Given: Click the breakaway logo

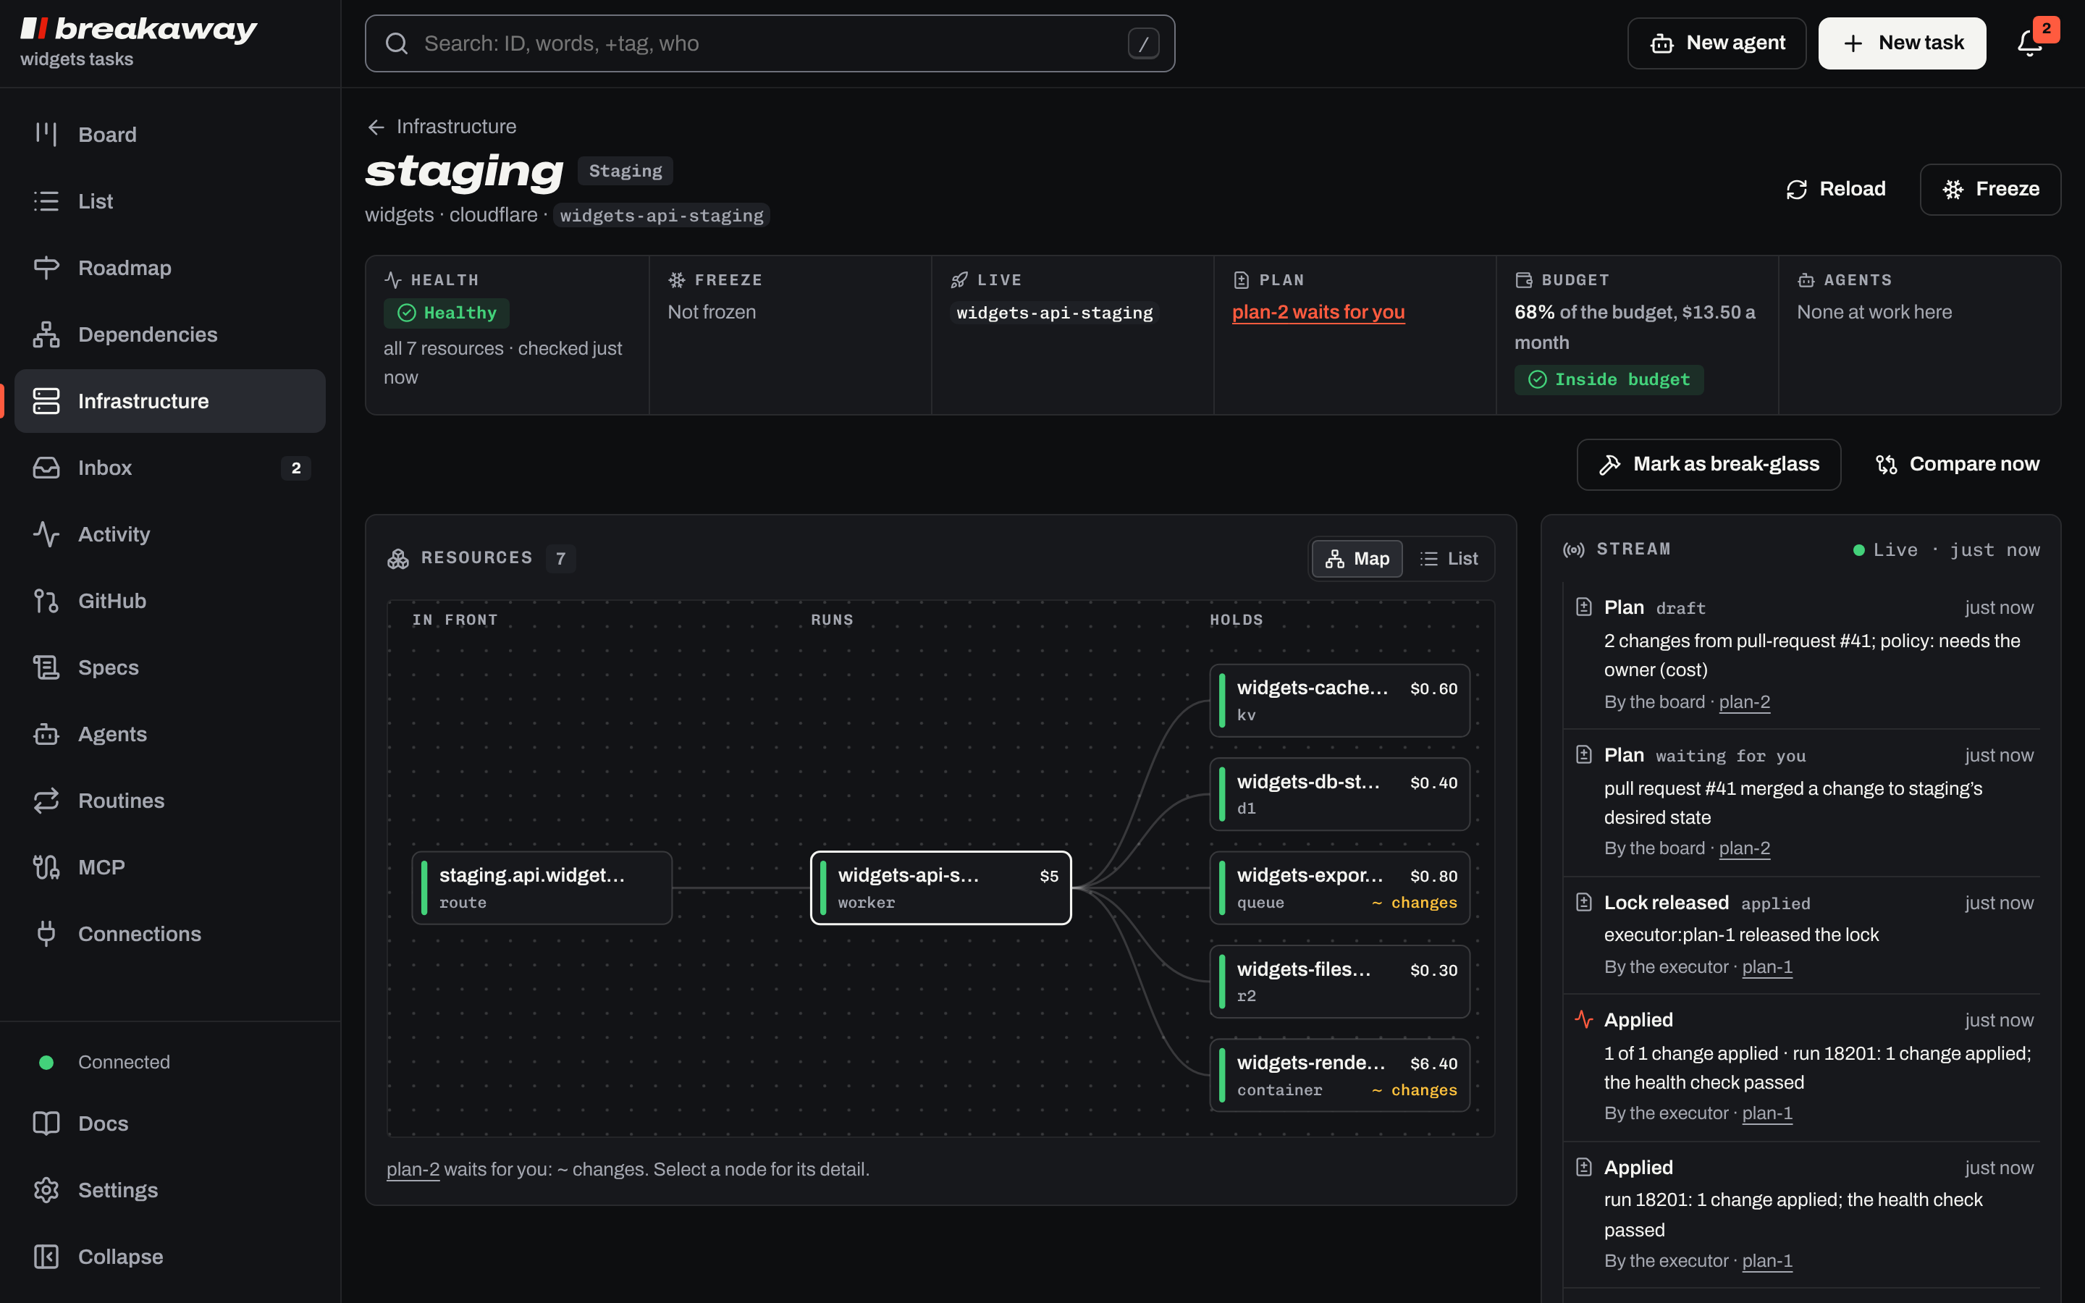Looking at the screenshot, I should (x=139, y=29).
